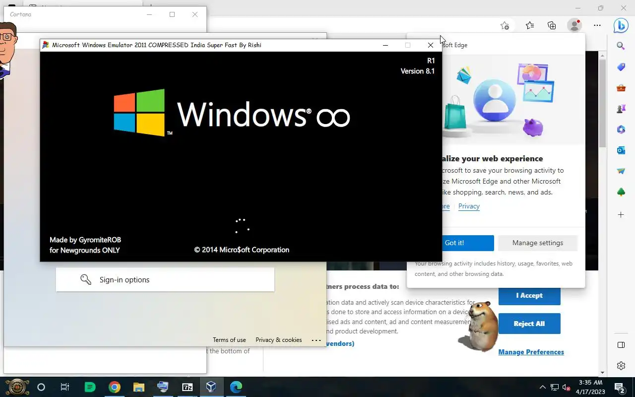This screenshot has width=635, height=397.
Task: Close the Windows Emulator 2011 window
Action: tap(430, 45)
